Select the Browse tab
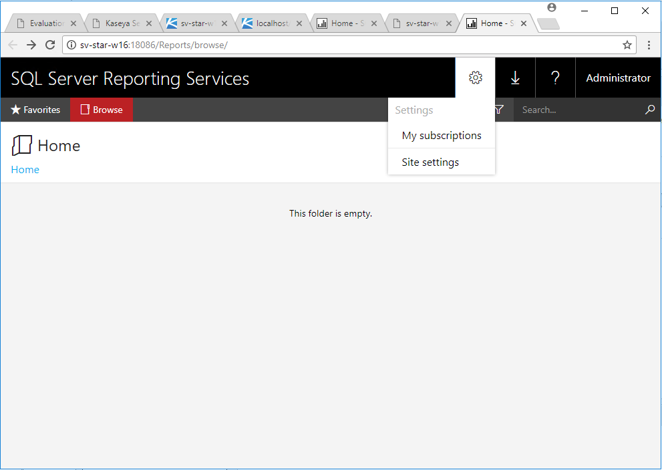The image size is (662, 470). point(102,110)
